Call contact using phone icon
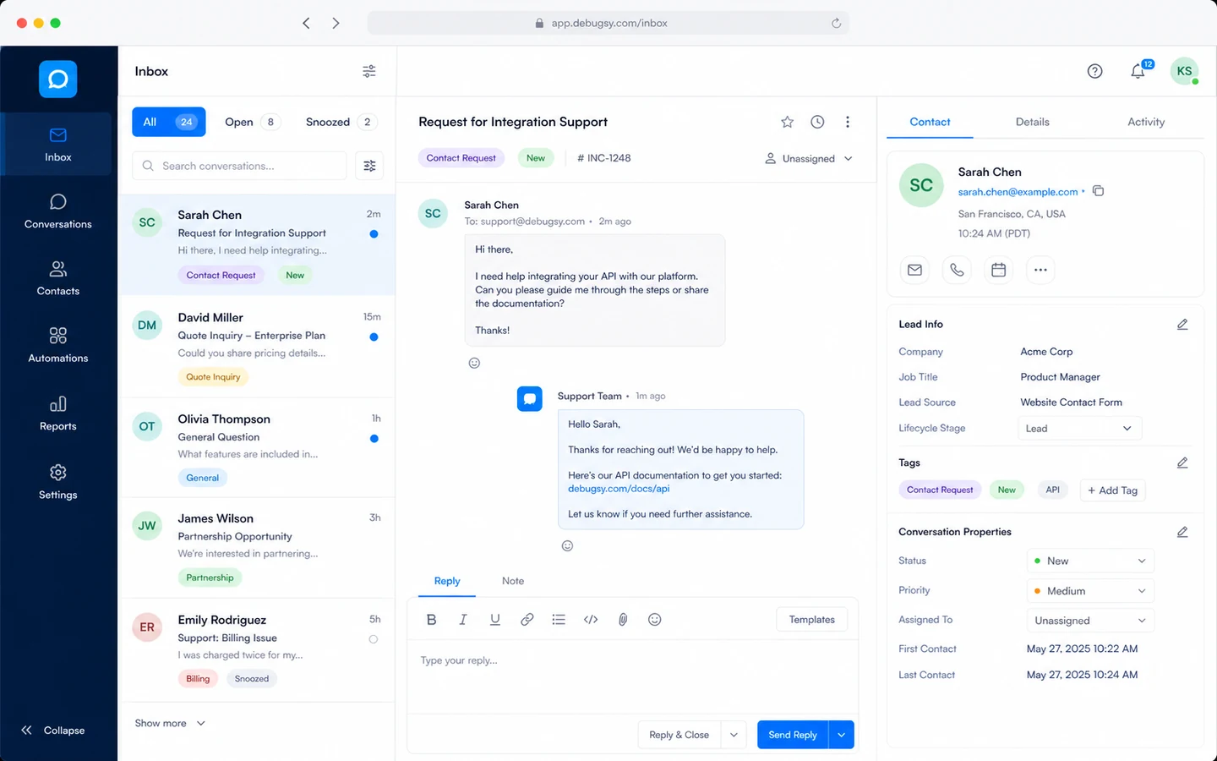 [957, 270]
